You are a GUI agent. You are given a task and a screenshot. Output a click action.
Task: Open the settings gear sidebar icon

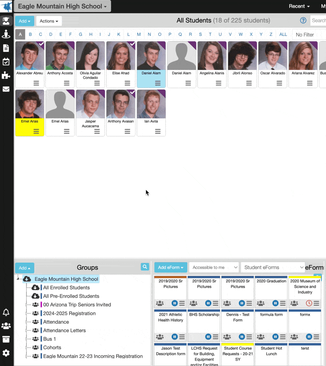6,353
